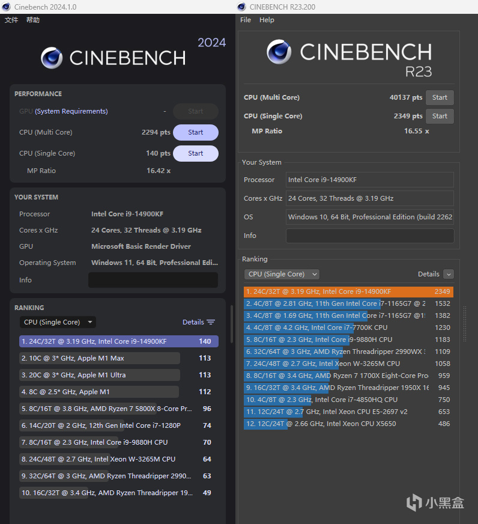This screenshot has height=524, width=478.
Task: Select the 8C Apple M1 ranking row
Action: click(x=119, y=392)
